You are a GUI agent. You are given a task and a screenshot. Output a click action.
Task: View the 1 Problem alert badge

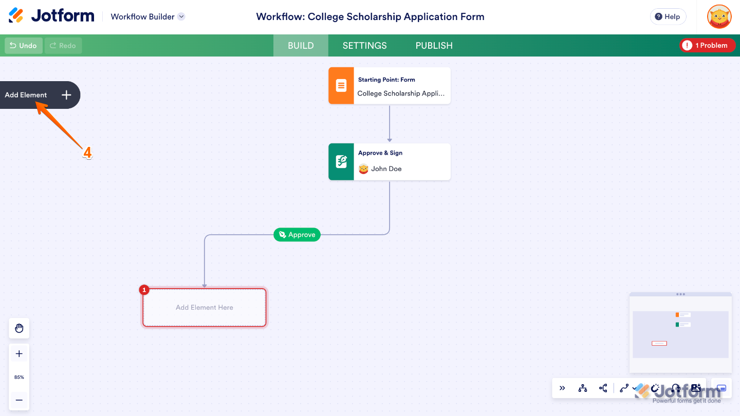click(x=707, y=45)
